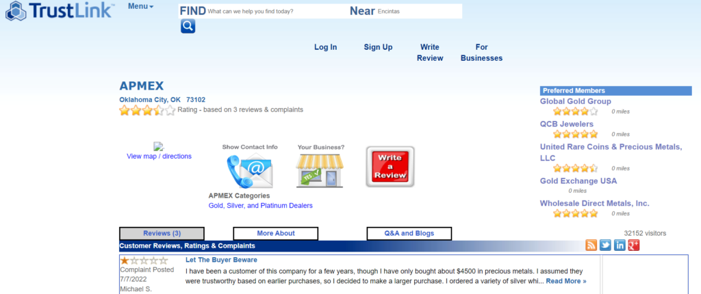The height and width of the screenshot is (294, 701).
Task: Click one-star rating of Let The Buyer Beware
Action: pyautogui.click(x=144, y=260)
